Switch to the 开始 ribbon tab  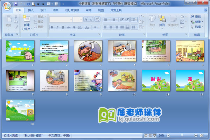coord(19,10)
